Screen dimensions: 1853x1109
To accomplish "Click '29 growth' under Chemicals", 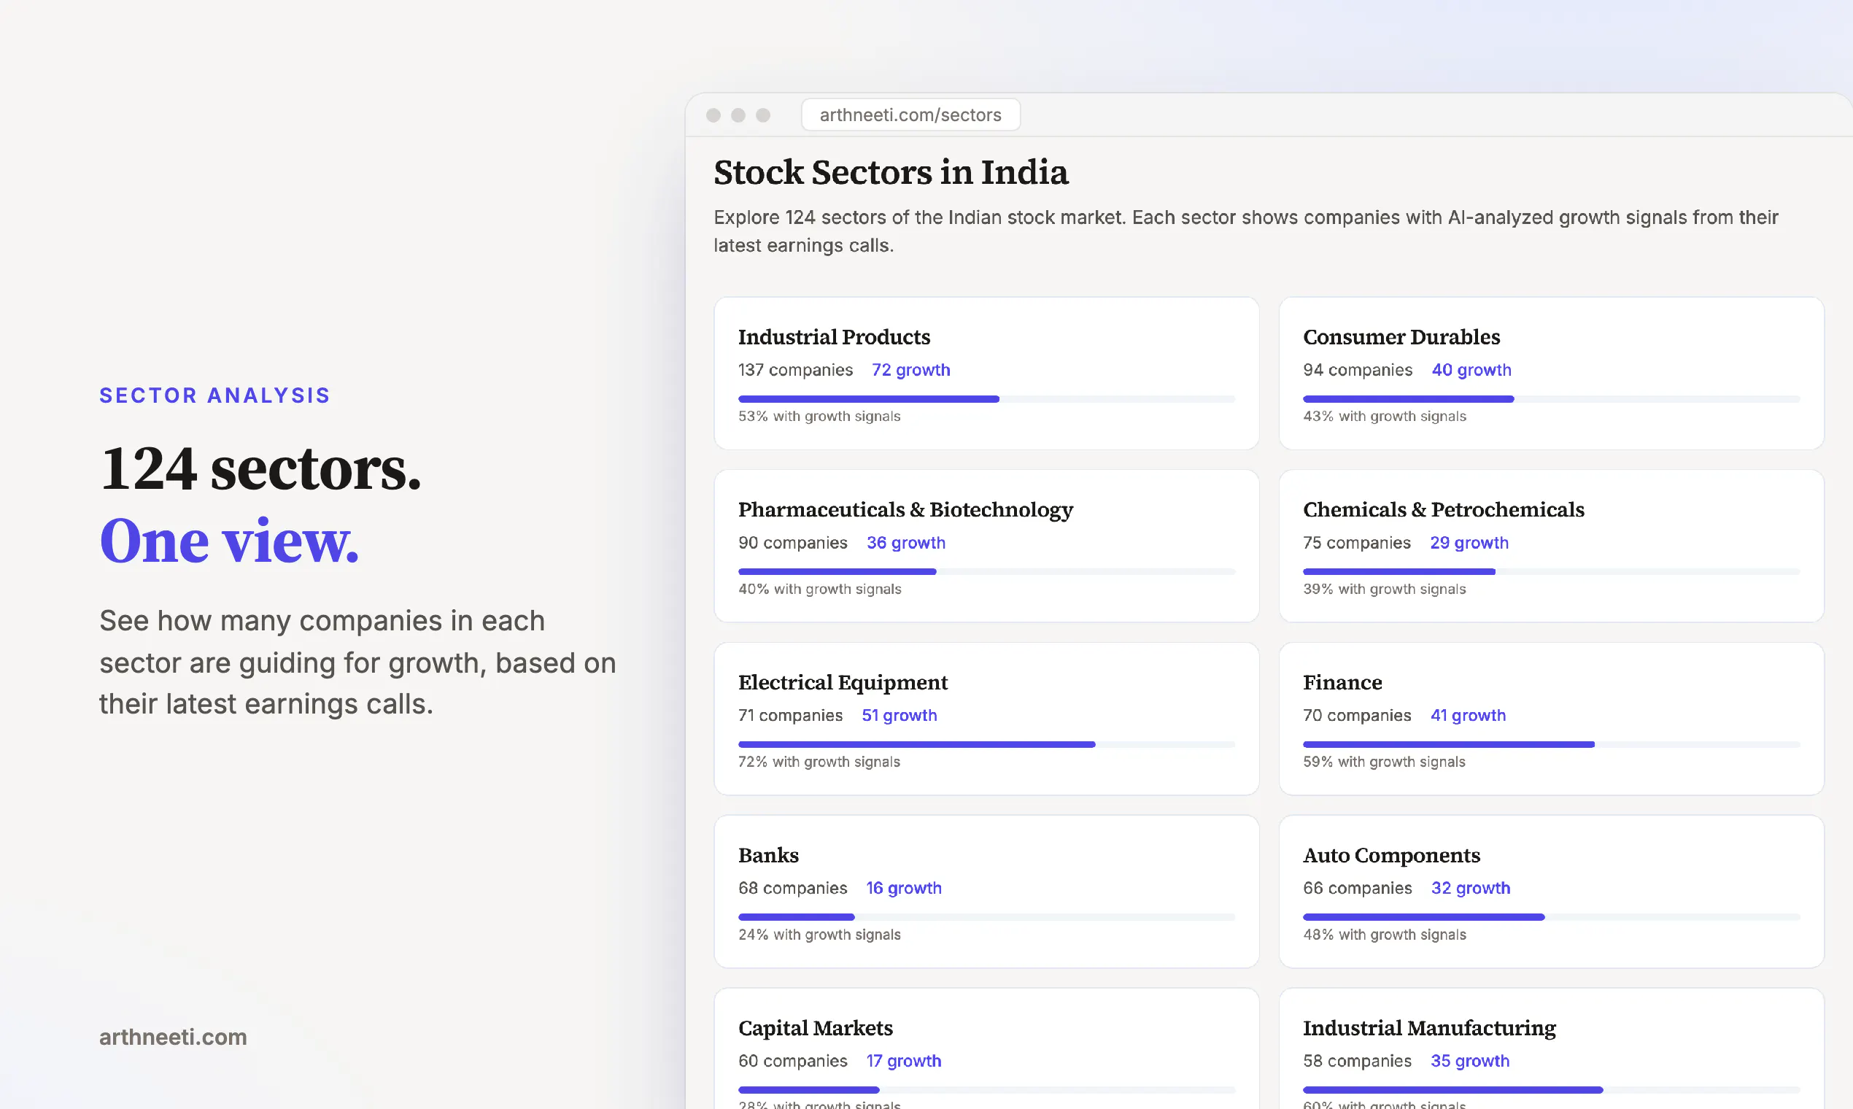I will point(1469,543).
